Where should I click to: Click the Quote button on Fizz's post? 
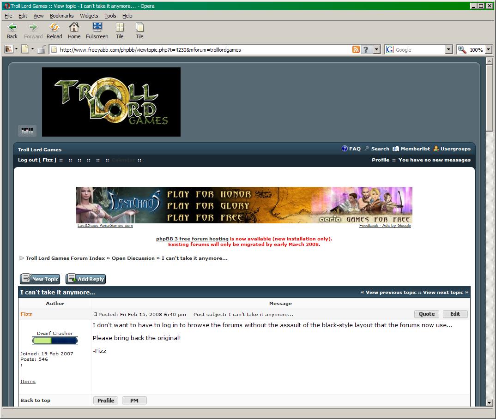[426, 314]
